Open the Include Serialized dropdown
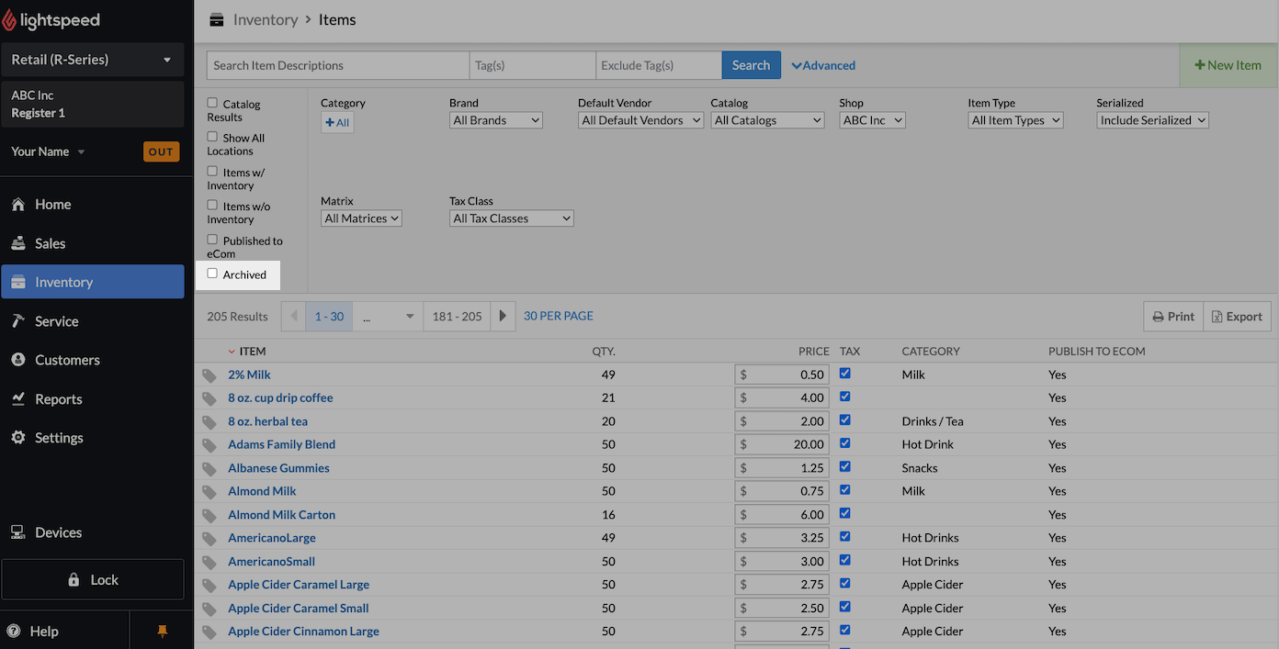Screen dimensions: 1279x649 tap(1152, 120)
